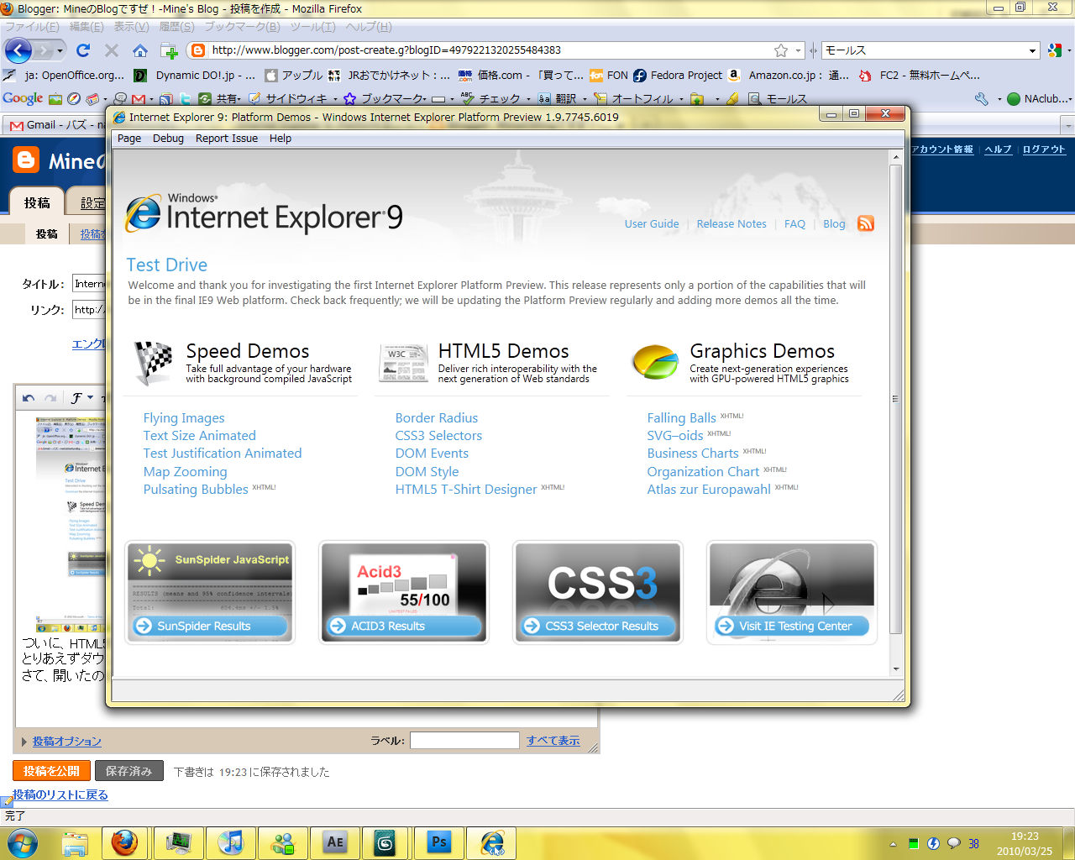Click the orange 投稿を公開 publish button

tap(51, 771)
